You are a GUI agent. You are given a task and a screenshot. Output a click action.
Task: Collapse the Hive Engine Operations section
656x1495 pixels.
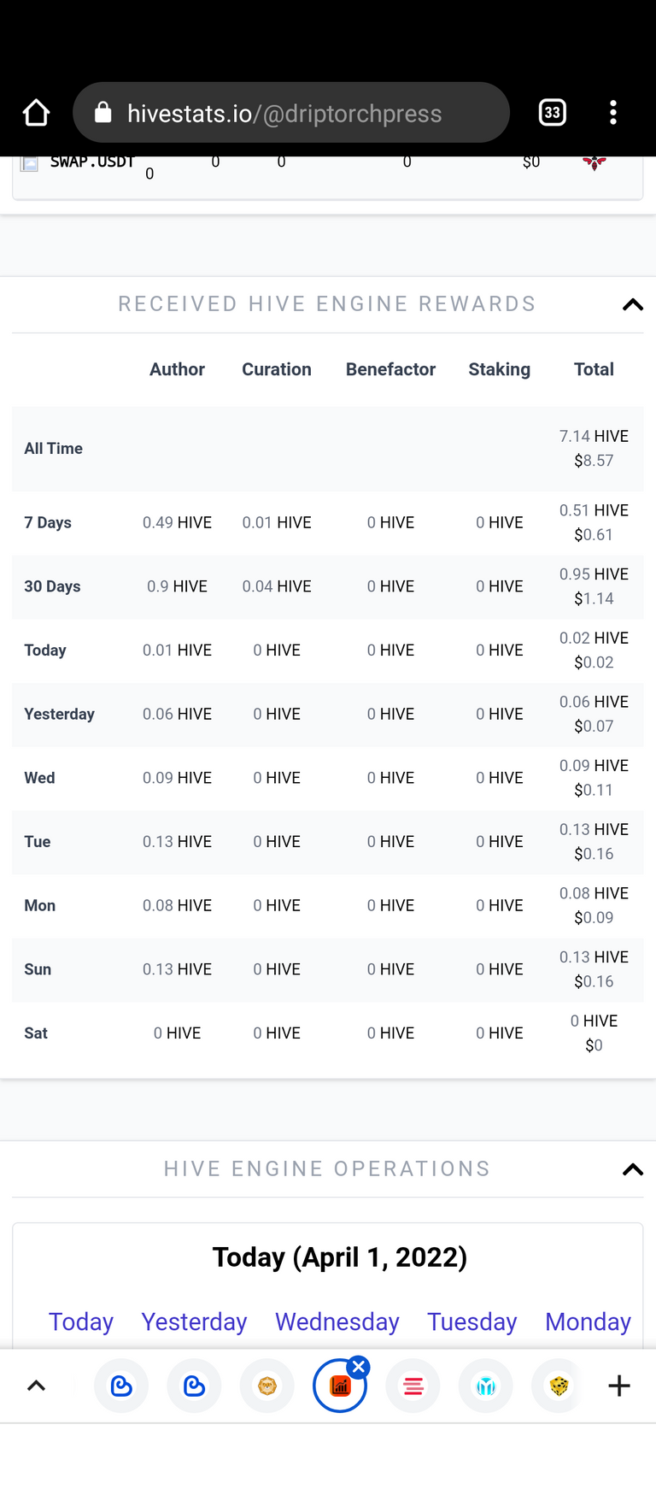[x=633, y=1169]
